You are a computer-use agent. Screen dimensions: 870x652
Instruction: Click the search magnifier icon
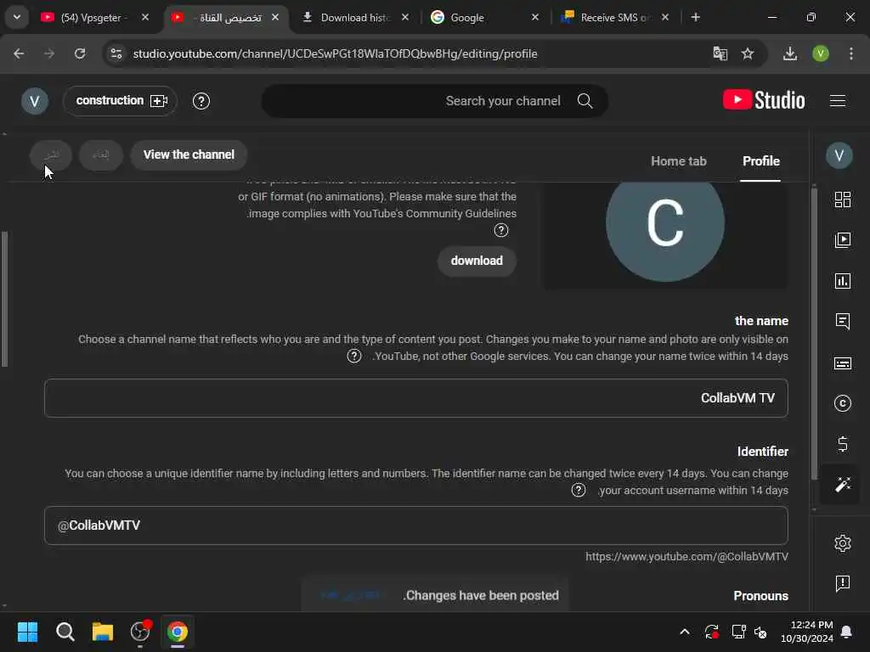585,101
